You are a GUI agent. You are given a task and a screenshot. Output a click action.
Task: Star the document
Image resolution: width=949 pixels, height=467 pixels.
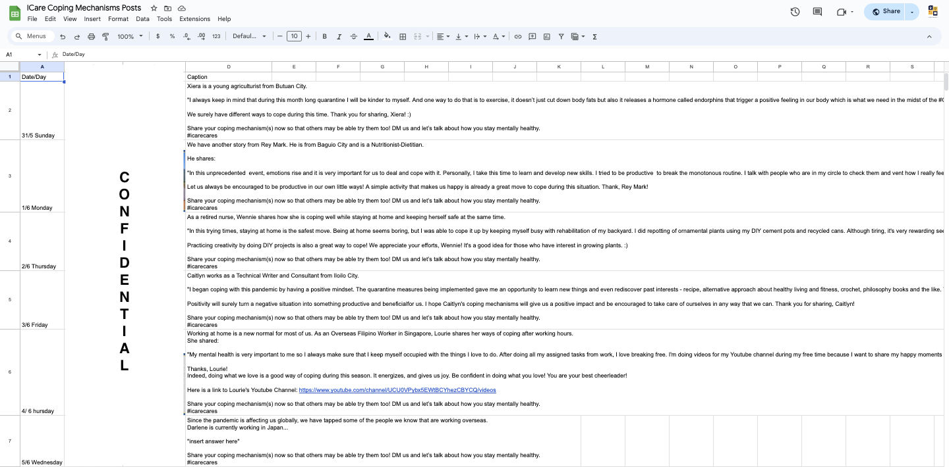point(154,8)
